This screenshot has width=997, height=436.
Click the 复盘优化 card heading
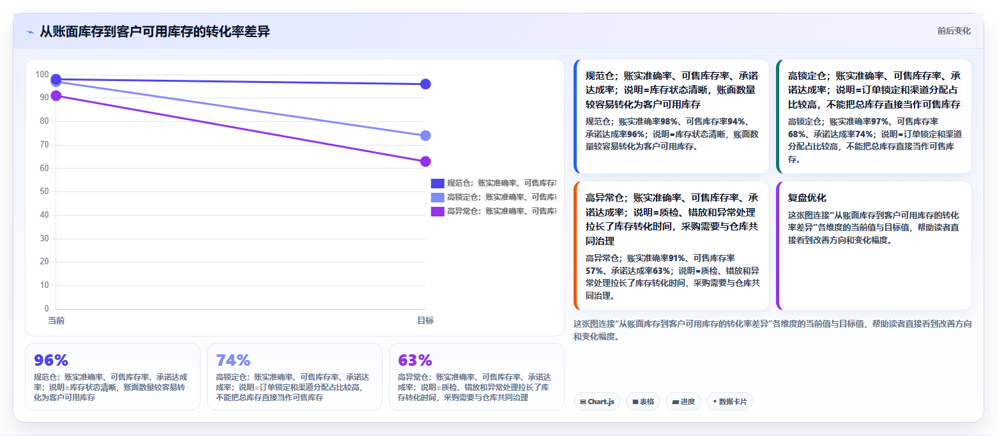click(x=807, y=198)
